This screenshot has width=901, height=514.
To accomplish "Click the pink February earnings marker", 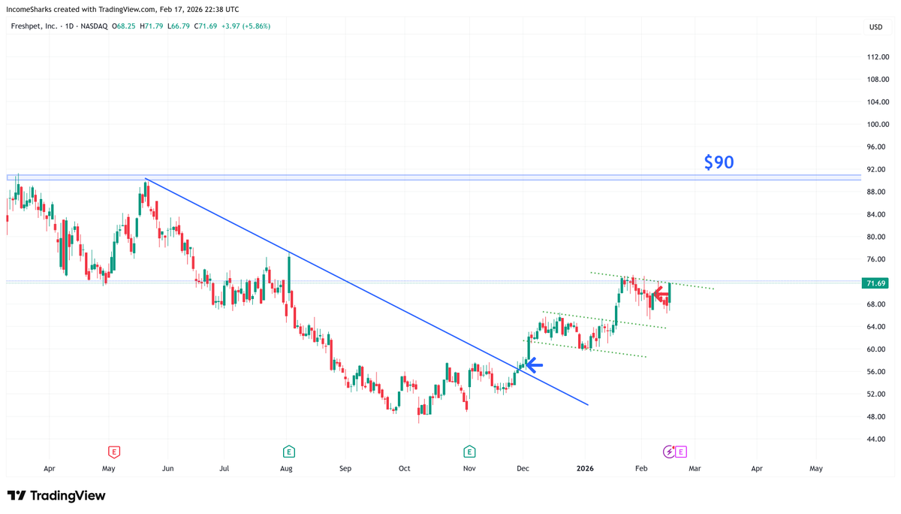I will pos(680,452).
